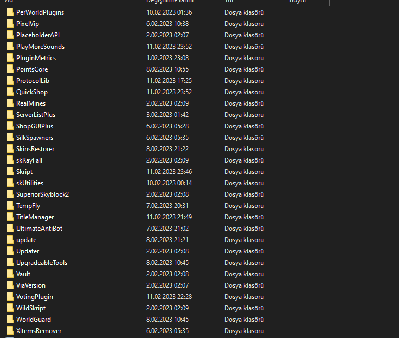Click the PerWorldPlugins folder icon
The height and width of the screenshot is (338, 399).
(x=10, y=12)
